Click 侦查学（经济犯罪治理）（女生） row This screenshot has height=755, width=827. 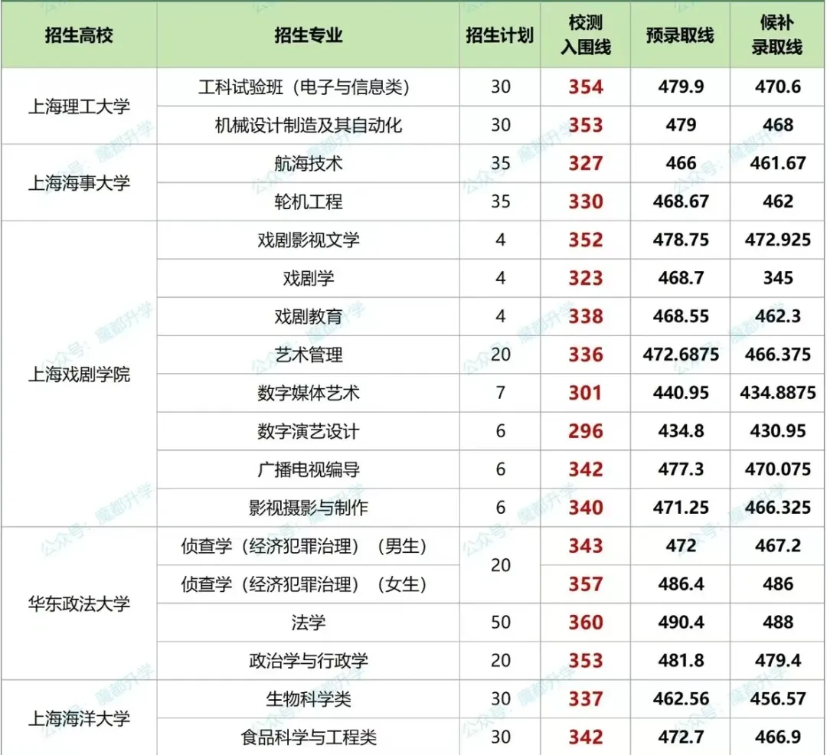point(309,584)
